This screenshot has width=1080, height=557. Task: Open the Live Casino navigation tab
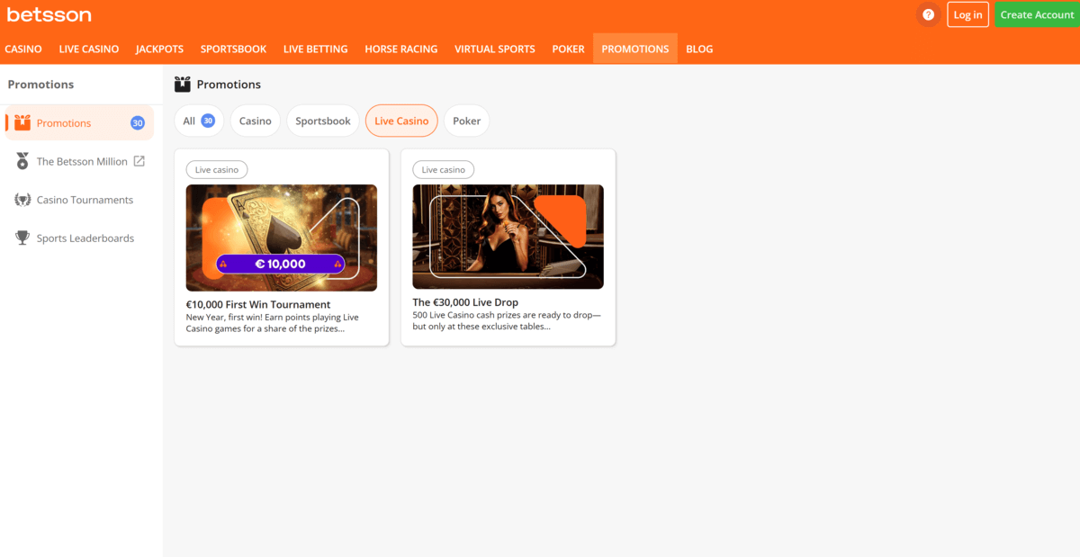pos(89,49)
